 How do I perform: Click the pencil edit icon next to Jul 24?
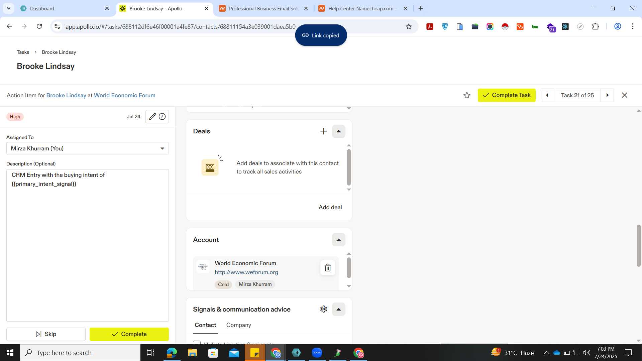click(152, 117)
